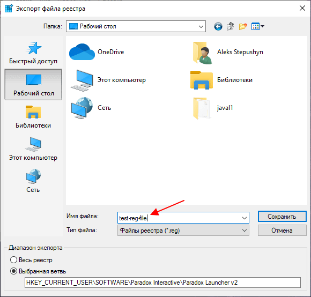Click the javal1 folder name
Screen dimensions: 311x297
[225, 108]
